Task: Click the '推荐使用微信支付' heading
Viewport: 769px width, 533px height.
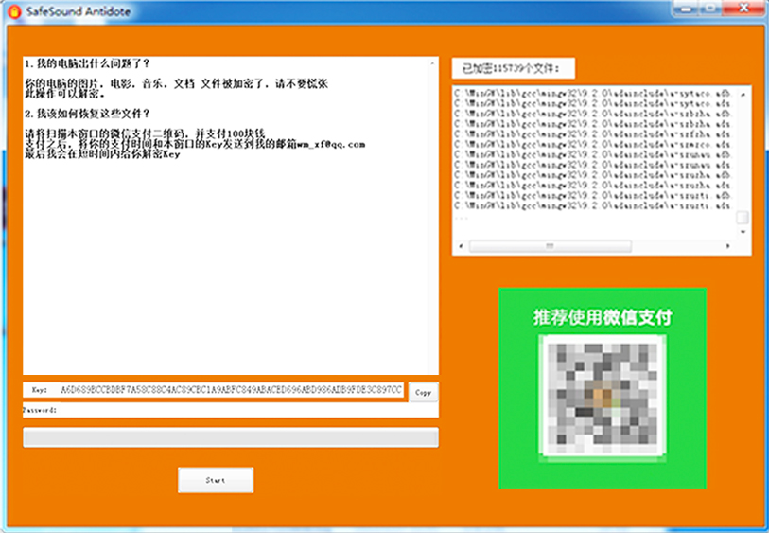Action: [603, 317]
